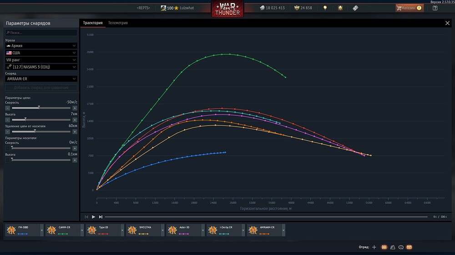Remove the AMRAAM-ER missile card
455x255 pixels.
pyautogui.click(x=283, y=230)
